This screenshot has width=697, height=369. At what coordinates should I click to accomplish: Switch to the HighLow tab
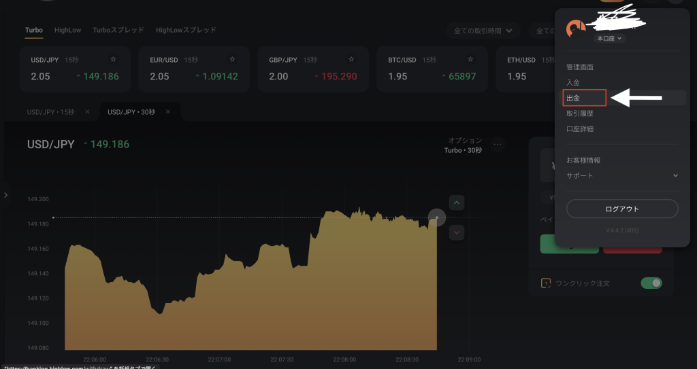(67, 30)
